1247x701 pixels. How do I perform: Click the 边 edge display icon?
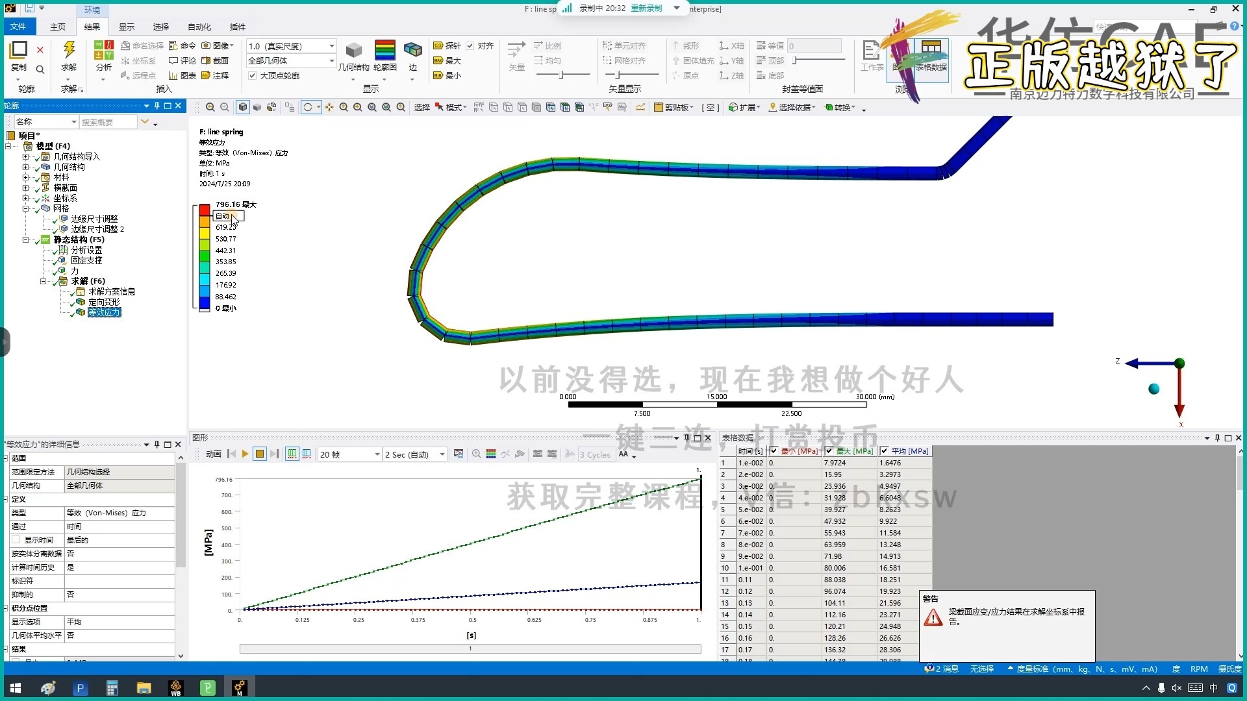click(x=412, y=51)
